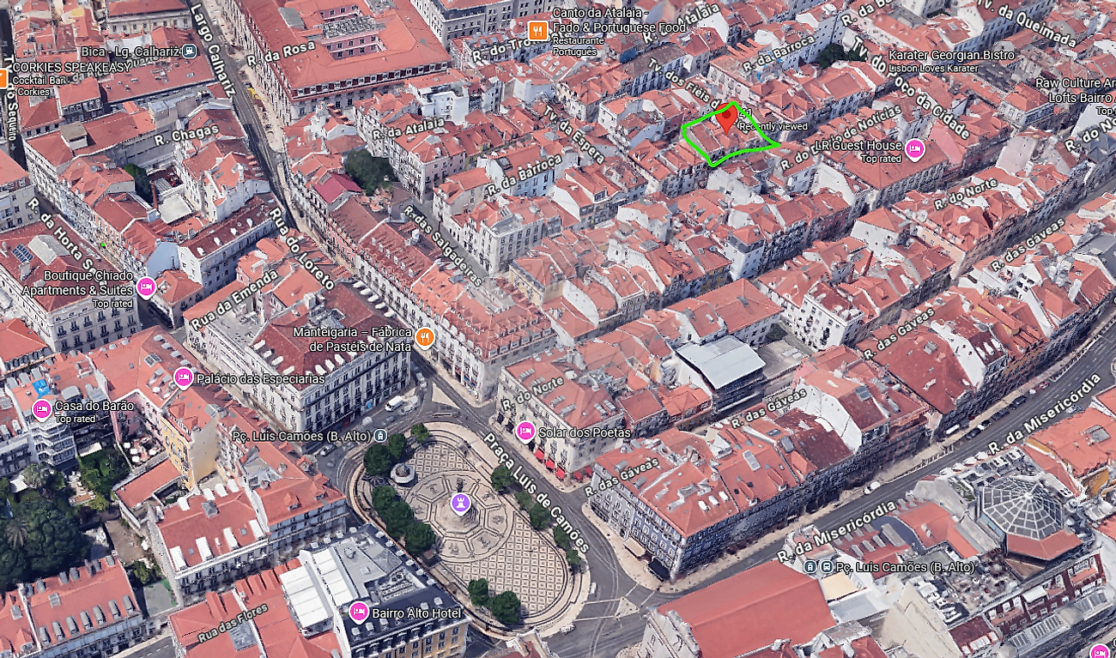Click the red recently viewed location pin
The image size is (1116, 658).
(727, 116)
